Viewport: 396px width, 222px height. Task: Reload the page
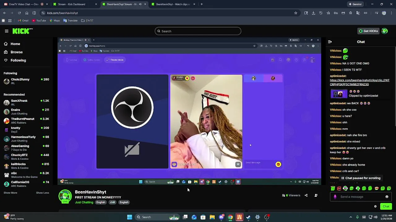click(19, 13)
